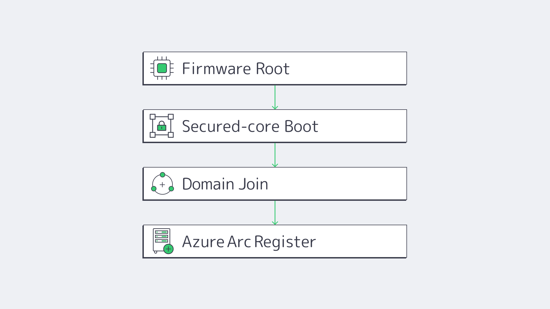Select the "Secured-core Boot" label

[250, 126]
